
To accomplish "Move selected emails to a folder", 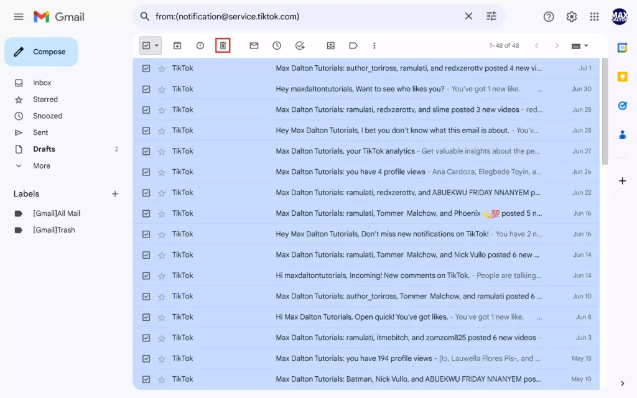I will 331,45.
